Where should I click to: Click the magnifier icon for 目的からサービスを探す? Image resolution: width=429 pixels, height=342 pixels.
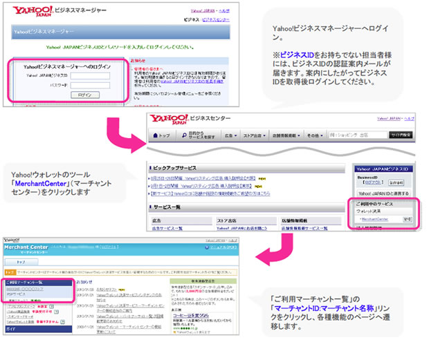click(185, 135)
